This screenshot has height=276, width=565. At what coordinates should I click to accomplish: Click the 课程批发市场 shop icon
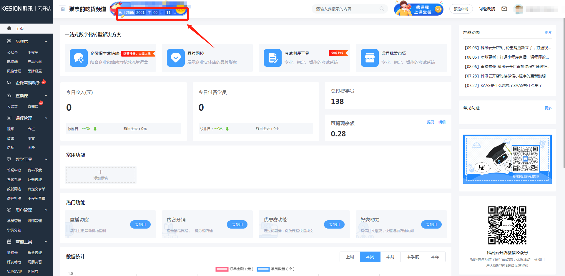tap(370, 58)
